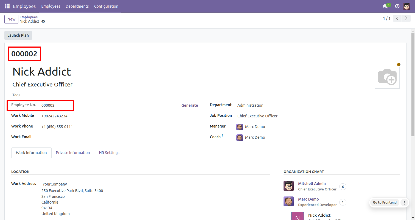Click Marc Demo avatar in organization chart

289,202
